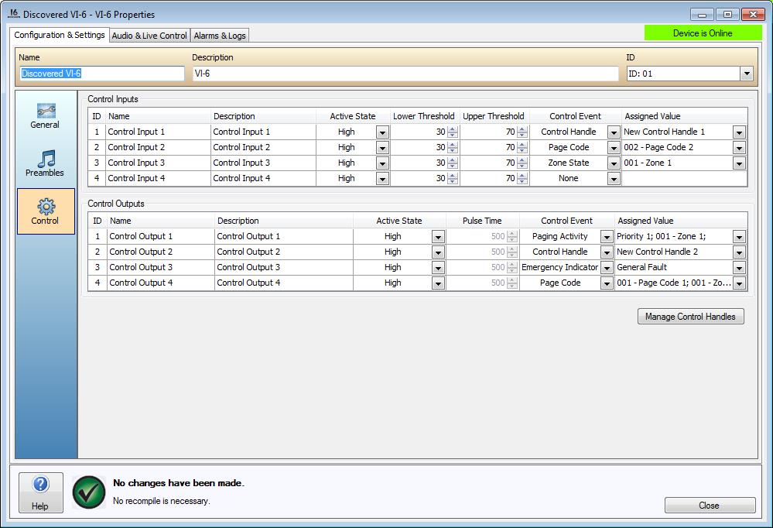Image resolution: width=773 pixels, height=528 pixels.
Task: Edit the Control Input 1 name cell
Action: pos(159,132)
